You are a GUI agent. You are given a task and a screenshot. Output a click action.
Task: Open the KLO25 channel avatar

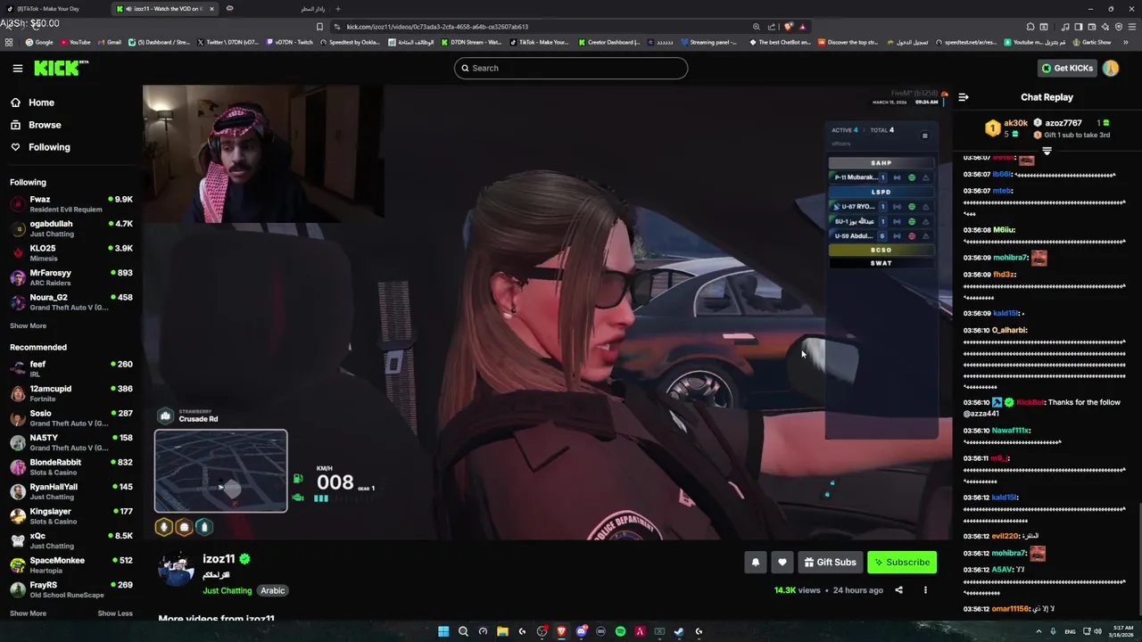[17, 253]
